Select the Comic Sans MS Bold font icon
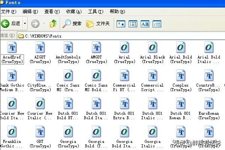This screenshot has width=225, height=150. 96,75
